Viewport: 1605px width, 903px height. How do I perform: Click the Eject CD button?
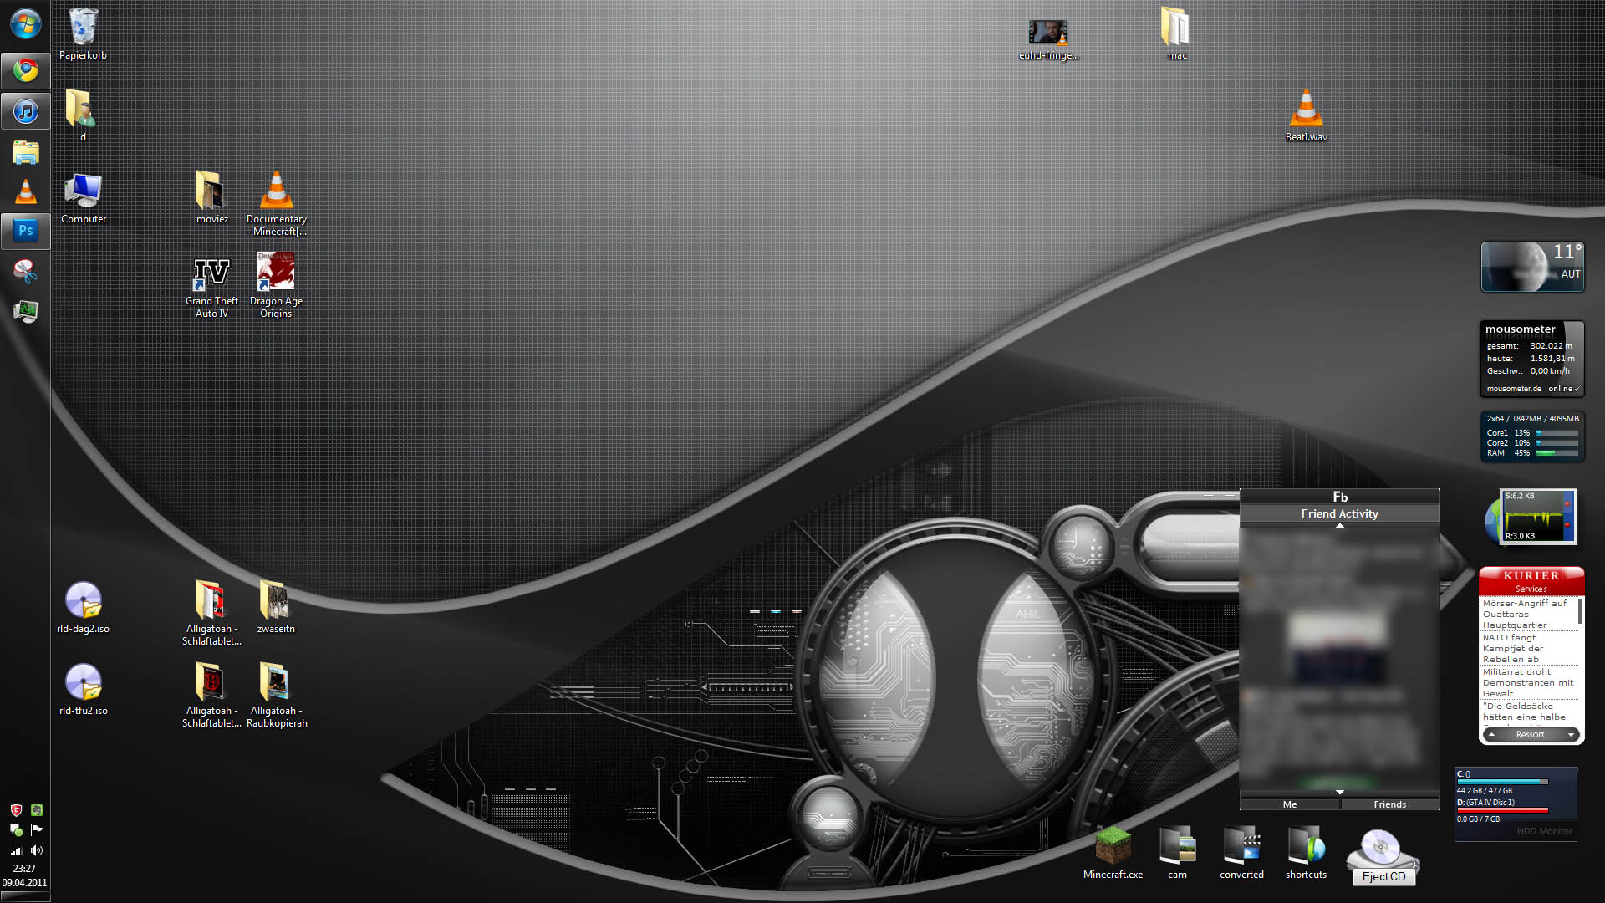(1383, 876)
